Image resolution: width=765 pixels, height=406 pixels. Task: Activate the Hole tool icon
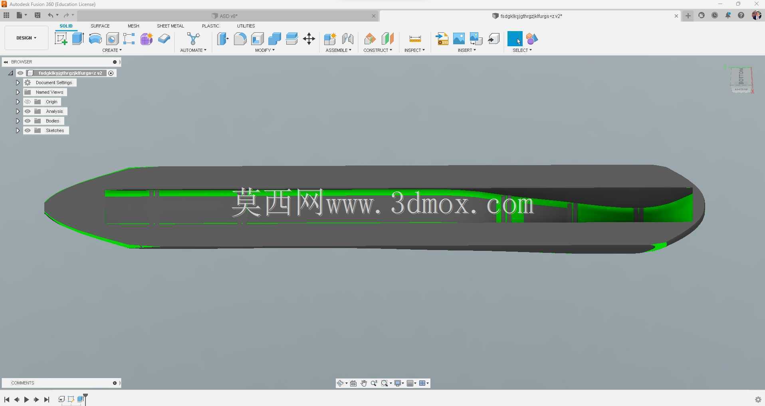(112, 39)
